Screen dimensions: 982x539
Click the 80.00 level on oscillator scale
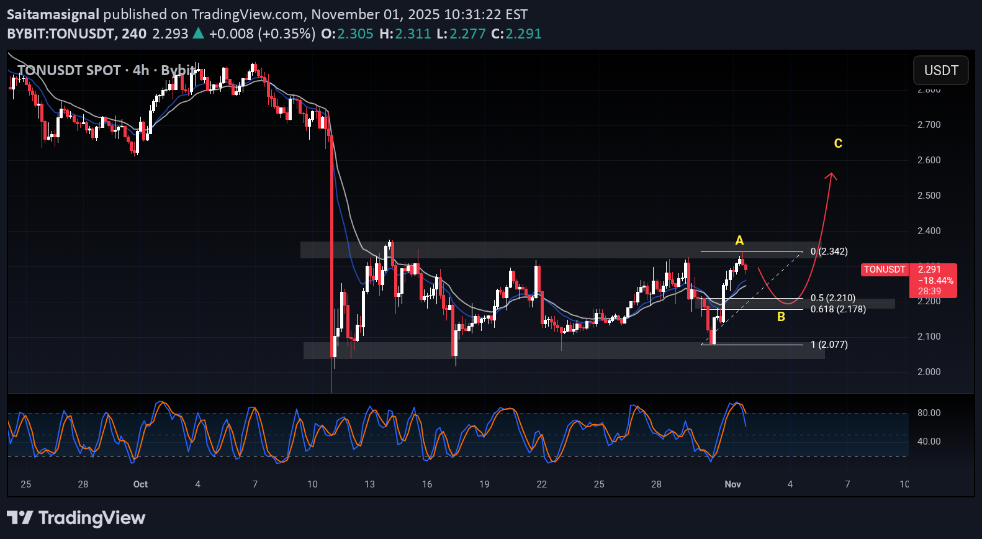click(929, 413)
